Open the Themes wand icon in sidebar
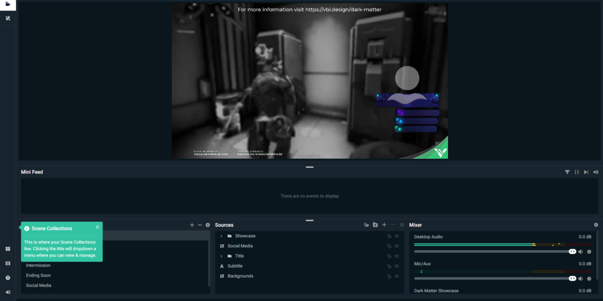Image resolution: width=603 pixels, height=301 pixels. tap(8, 18)
